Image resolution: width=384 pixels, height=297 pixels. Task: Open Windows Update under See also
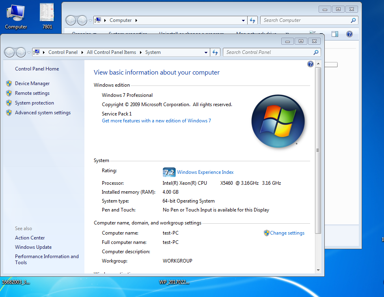coord(33,247)
